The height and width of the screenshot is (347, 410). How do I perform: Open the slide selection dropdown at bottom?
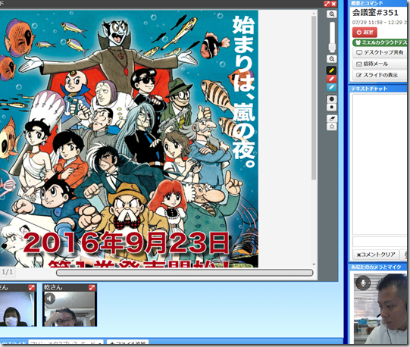point(66,342)
